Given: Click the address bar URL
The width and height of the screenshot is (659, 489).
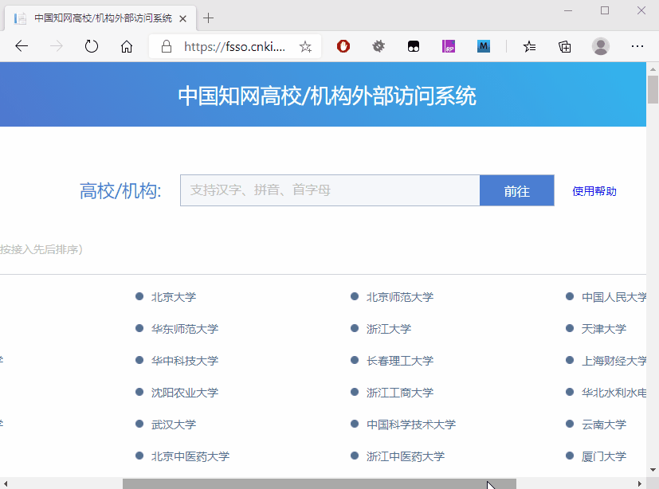Looking at the screenshot, I should (234, 47).
